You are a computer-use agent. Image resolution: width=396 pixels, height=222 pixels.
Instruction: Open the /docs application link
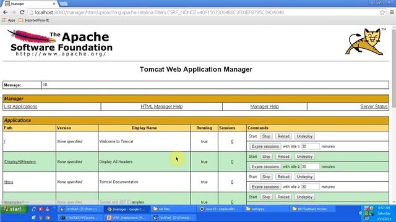[x=8, y=182]
